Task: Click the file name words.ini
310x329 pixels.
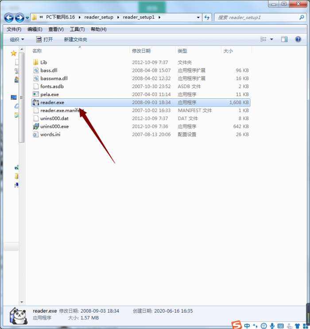Action: tap(50, 134)
